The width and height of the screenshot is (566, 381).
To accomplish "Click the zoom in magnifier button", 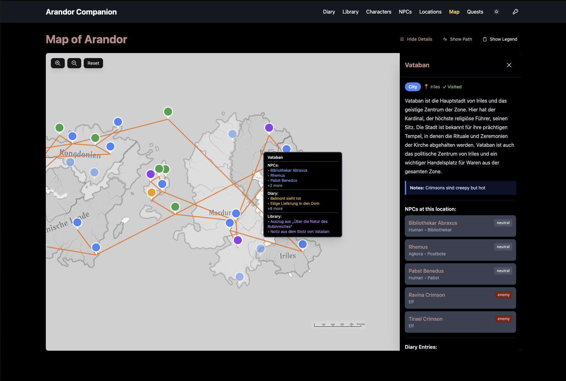I will (58, 63).
